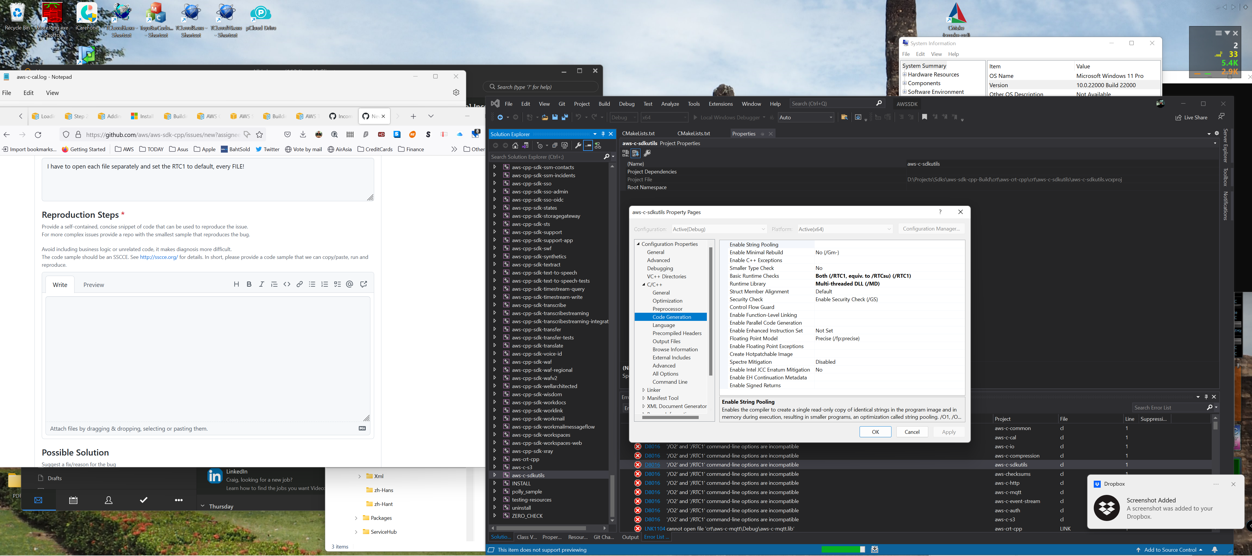The width and height of the screenshot is (1252, 556).
Task: Click the Navigate Backward arrow icon
Action: (x=500, y=117)
